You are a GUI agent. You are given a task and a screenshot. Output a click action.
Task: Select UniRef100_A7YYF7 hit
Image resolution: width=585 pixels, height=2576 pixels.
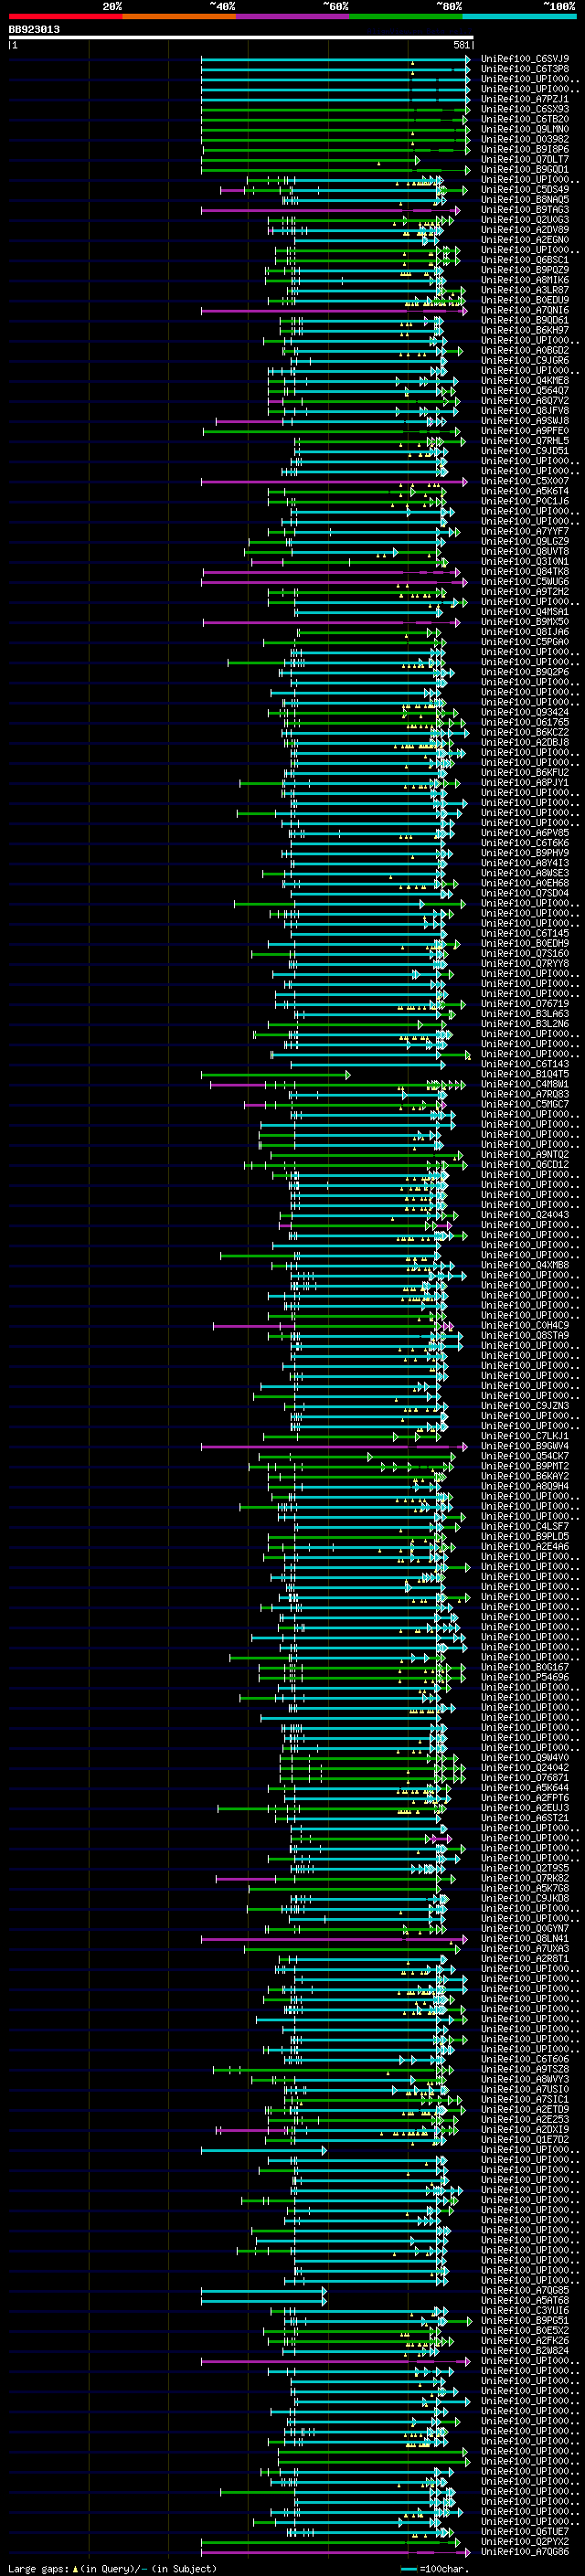pyautogui.click(x=525, y=531)
